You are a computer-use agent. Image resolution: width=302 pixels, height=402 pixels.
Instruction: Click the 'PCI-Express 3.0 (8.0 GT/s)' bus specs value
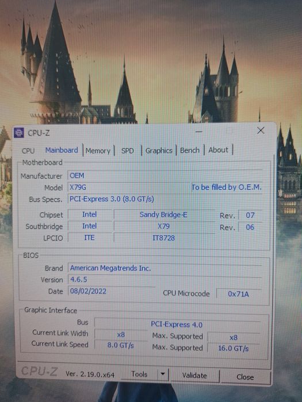coord(112,199)
